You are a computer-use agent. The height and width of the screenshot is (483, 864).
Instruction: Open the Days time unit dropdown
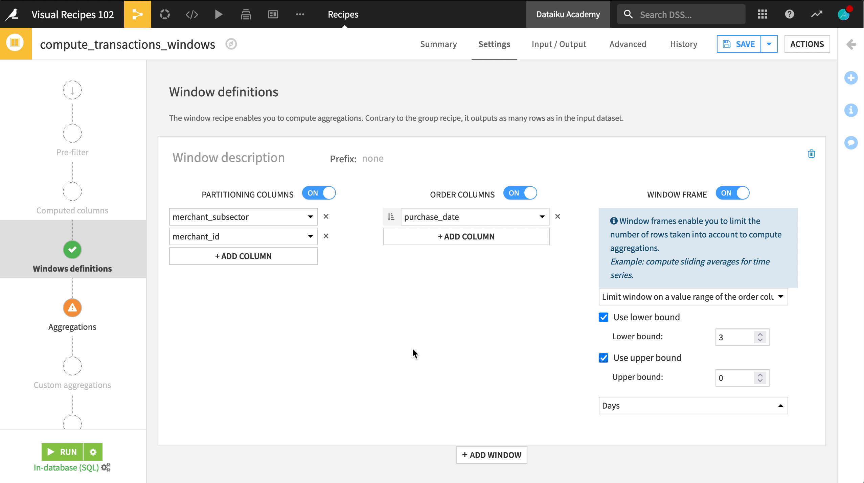tap(692, 405)
